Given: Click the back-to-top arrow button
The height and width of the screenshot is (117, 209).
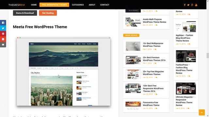Looking at the screenshot, I should 202,112.
